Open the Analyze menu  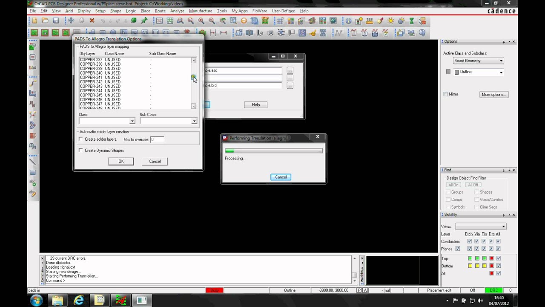pos(177,11)
